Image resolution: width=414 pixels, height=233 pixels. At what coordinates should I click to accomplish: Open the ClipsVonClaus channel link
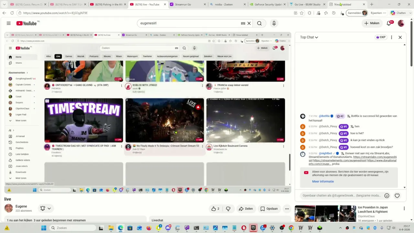366,216
